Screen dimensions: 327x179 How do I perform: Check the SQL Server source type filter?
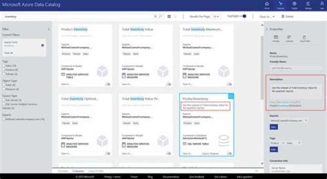tap(4, 100)
